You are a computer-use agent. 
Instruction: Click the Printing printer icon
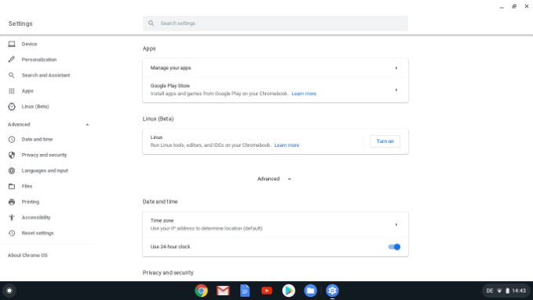tap(12, 202)
